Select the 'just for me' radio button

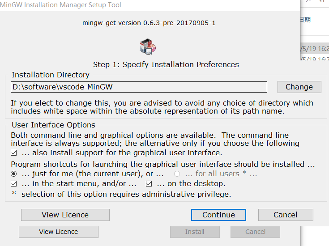[14, 174]
